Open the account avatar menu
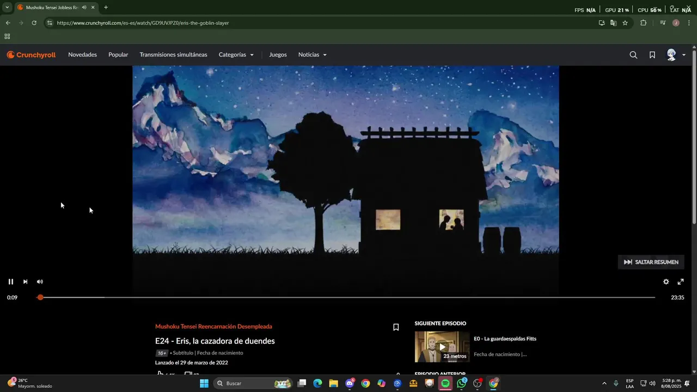This screenshot has height=392, width=697. tap(676, 54)
